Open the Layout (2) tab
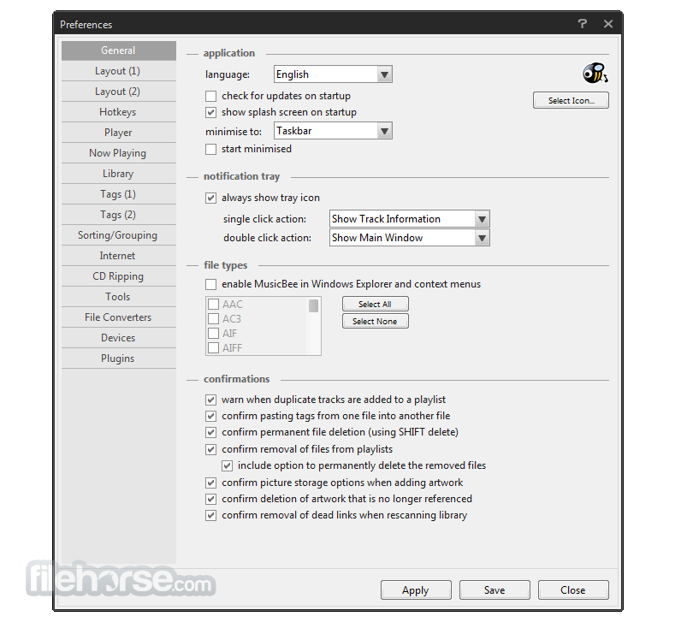 [x=119, y=92]
